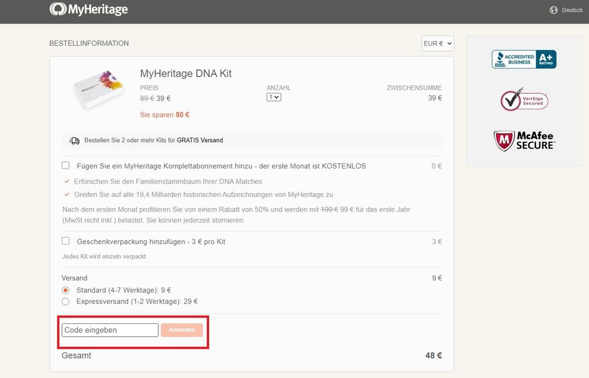
Task: Open the Anzahl quantity dropdown
Action: click(274, 97)
